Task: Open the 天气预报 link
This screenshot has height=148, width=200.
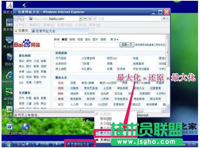Action: [x=61, y=58]
